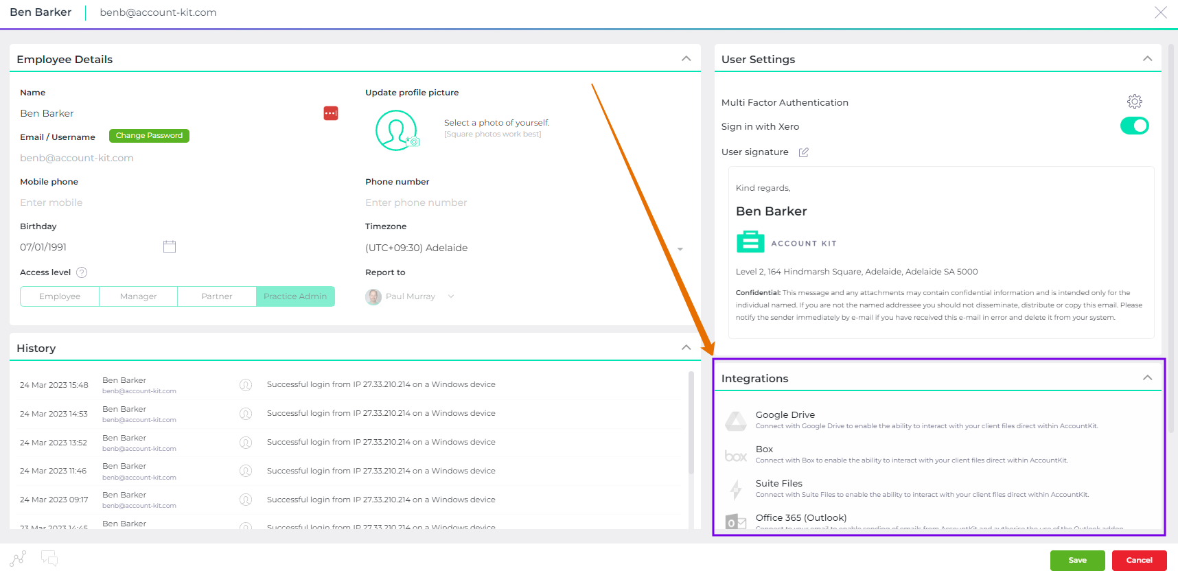Viewport: 1178px width, 573px height.
Task: Set access level to Employee
Action: [60, 296]
